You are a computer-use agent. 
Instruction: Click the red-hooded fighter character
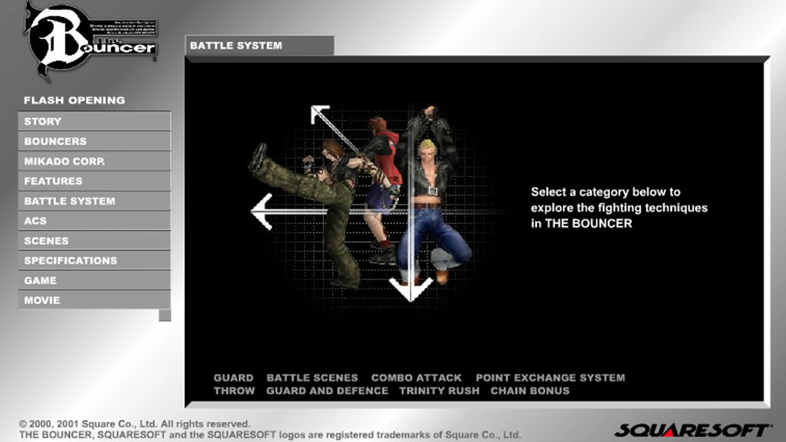click(x=383, y=190)
